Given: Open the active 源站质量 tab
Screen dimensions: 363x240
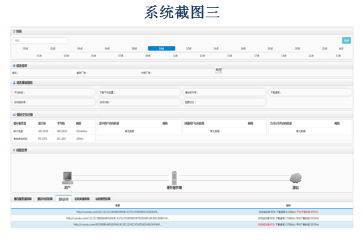Looking at the screenshot, I should click(63, 199).
